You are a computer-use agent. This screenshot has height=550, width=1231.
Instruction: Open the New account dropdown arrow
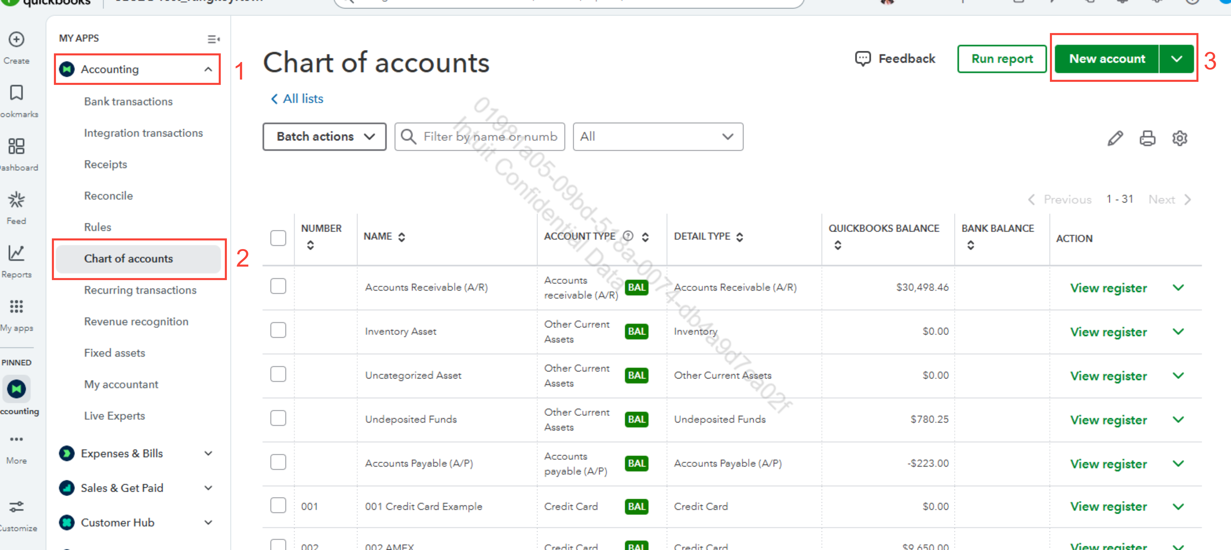point(1177,59)
